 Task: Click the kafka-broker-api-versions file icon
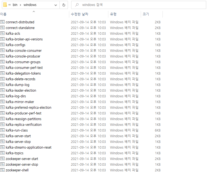click(2, 39)
